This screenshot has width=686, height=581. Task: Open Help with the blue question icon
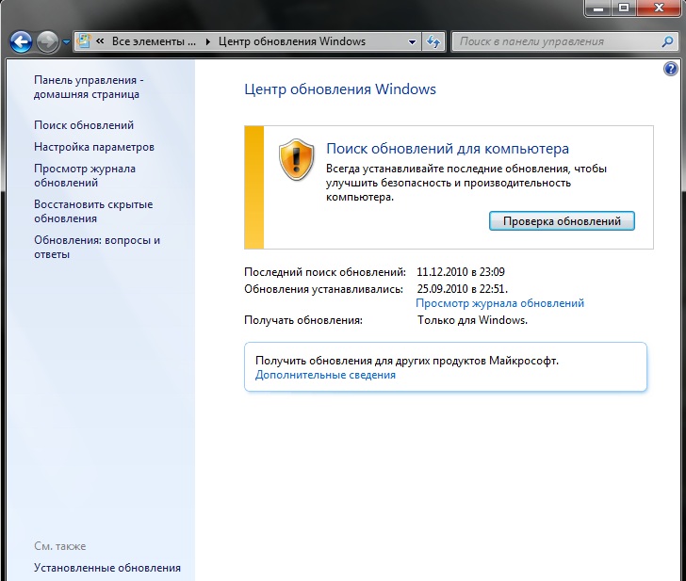670,69
